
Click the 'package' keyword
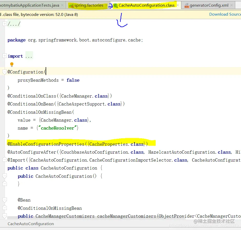point(17,40)
